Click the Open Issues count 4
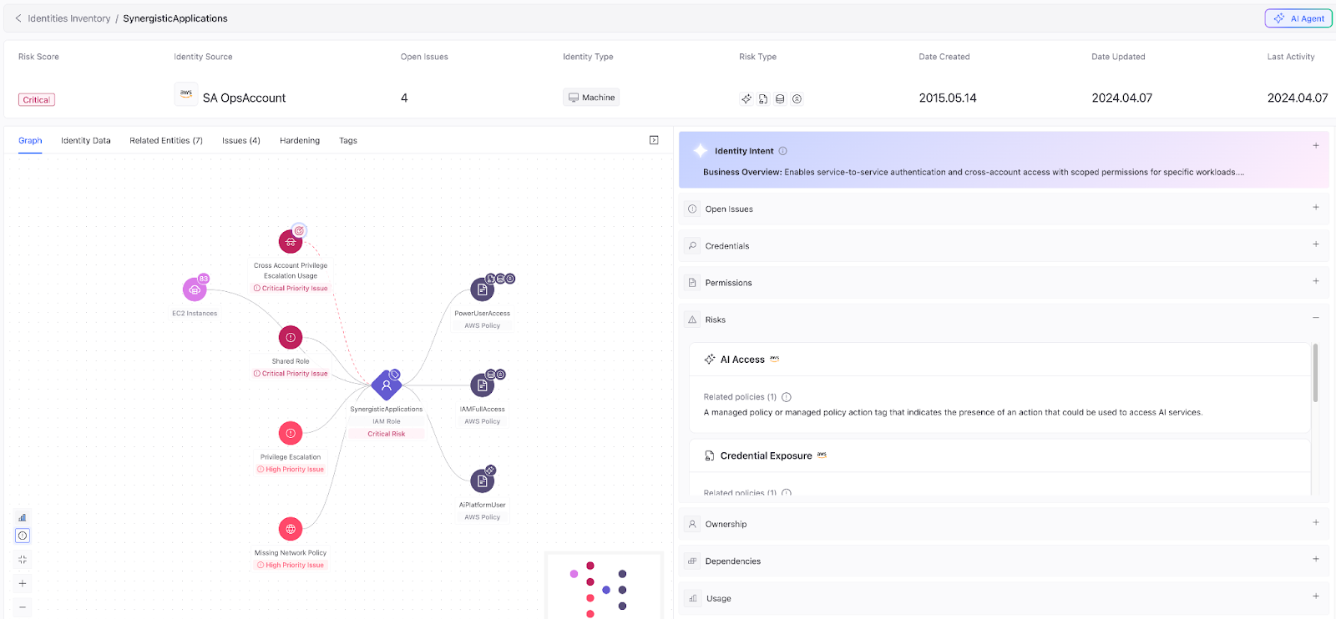The width and height of the screenshot is (1336, 619). (x=404, y=98)
